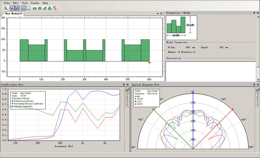Toggle the coefficients line chart button
This screenshot has height=158, width=260.
17,8
